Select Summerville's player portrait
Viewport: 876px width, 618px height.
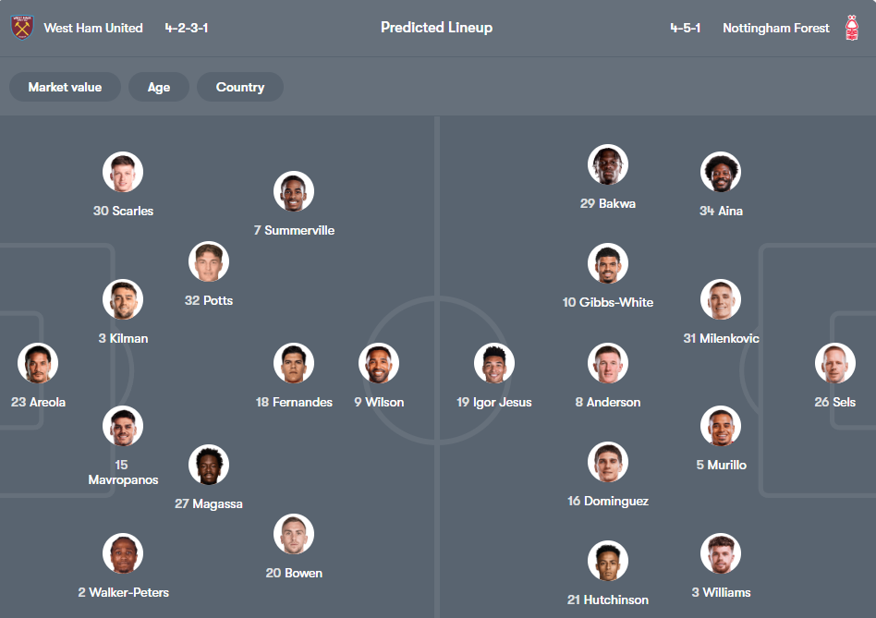coord(293,191)
